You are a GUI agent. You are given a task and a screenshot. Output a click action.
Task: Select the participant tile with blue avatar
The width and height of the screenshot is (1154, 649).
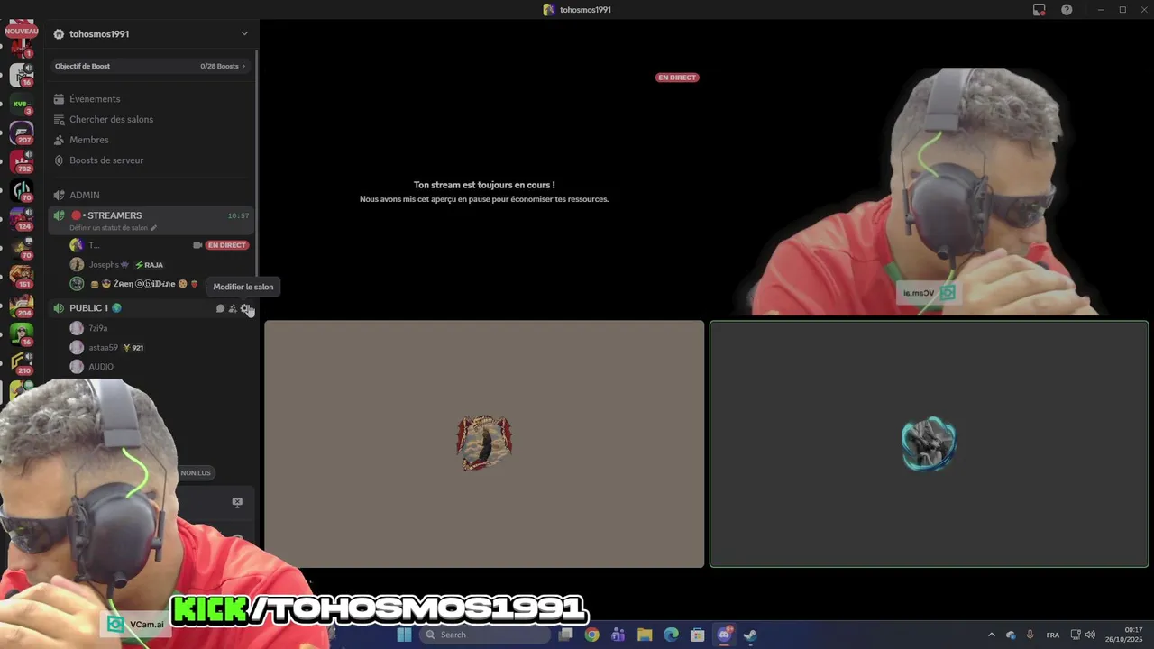930,443
